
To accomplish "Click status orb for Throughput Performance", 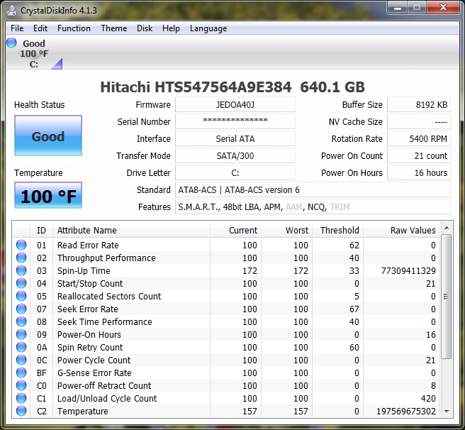I will [x=21, y=258].
